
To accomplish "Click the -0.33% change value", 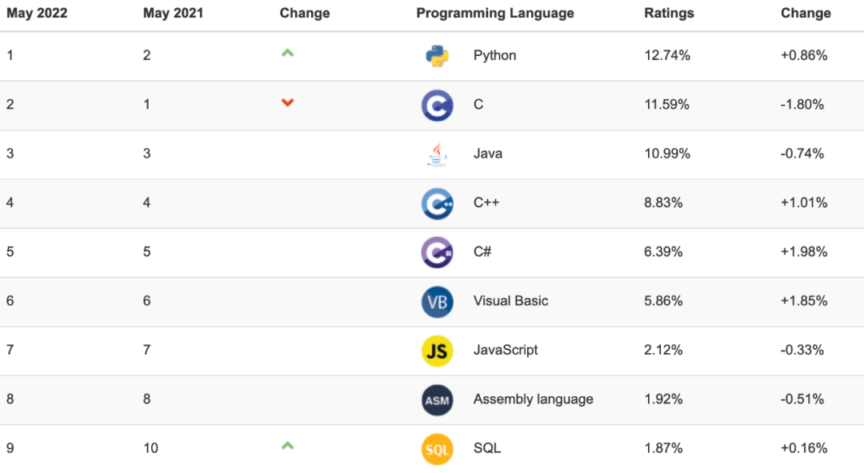I will (x=802, y=350).
